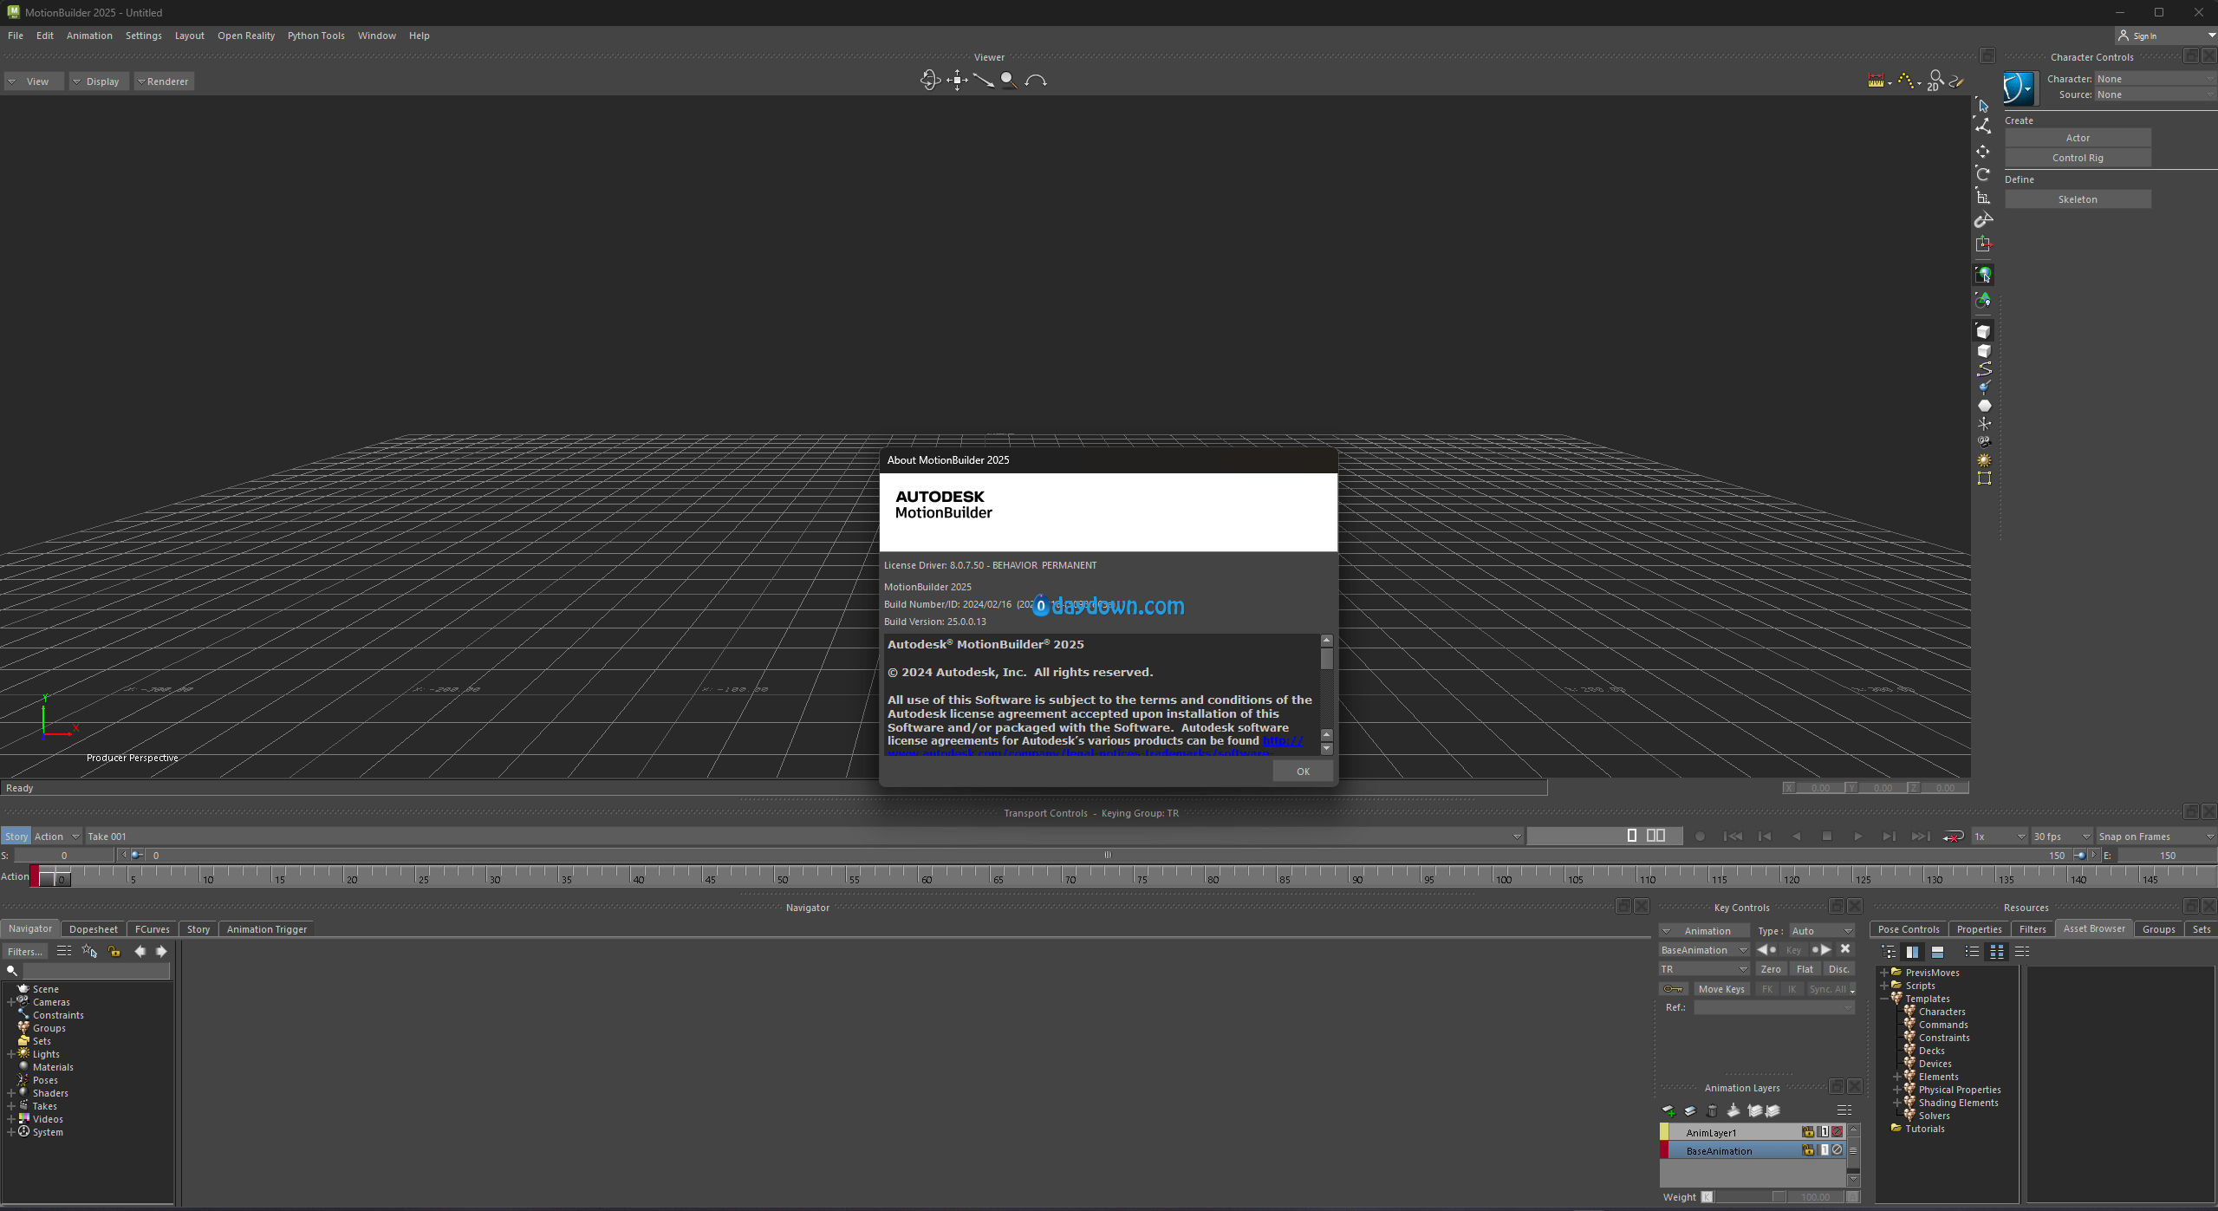Click the camera orbit icon in viewer
Viewport: 2218px width, 1211px height.
(x=930, y=81)
